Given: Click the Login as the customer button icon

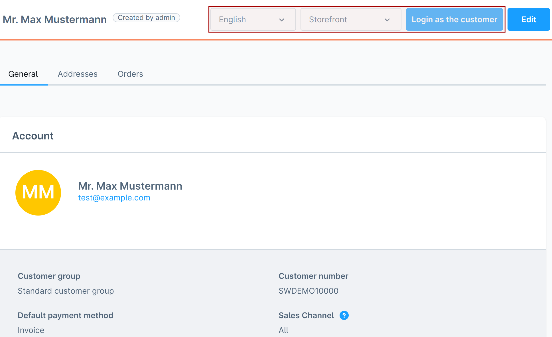Looking at the screenshot, I should click(454, 19).
